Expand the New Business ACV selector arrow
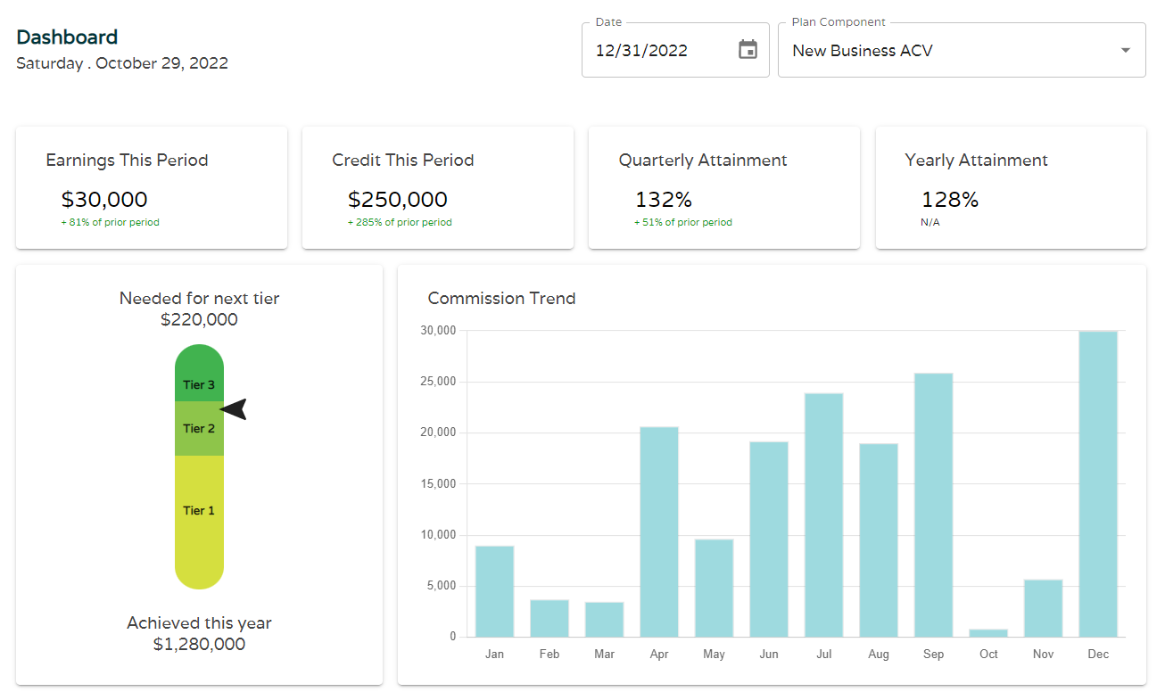1165x692 pixels. (1124, 51)
